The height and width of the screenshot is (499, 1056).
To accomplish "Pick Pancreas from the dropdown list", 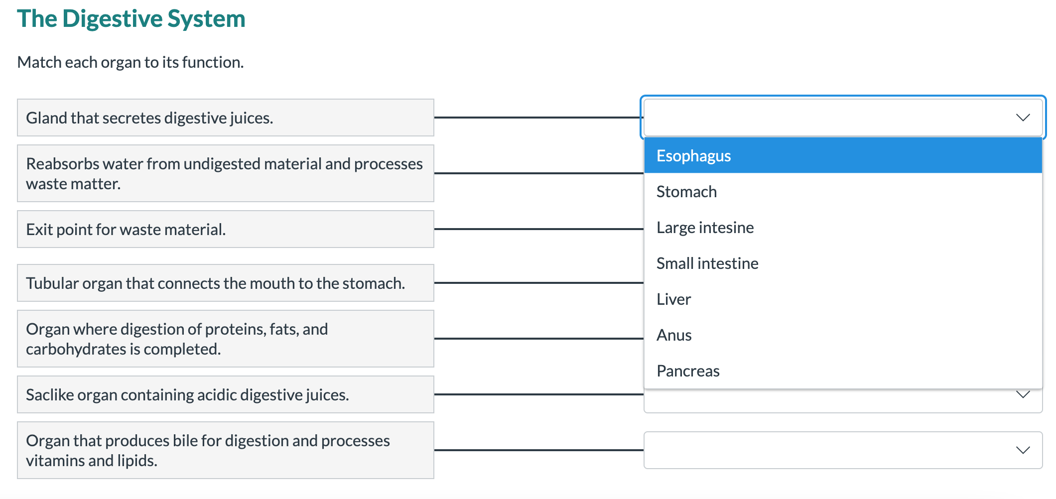I will click(688, 371).
